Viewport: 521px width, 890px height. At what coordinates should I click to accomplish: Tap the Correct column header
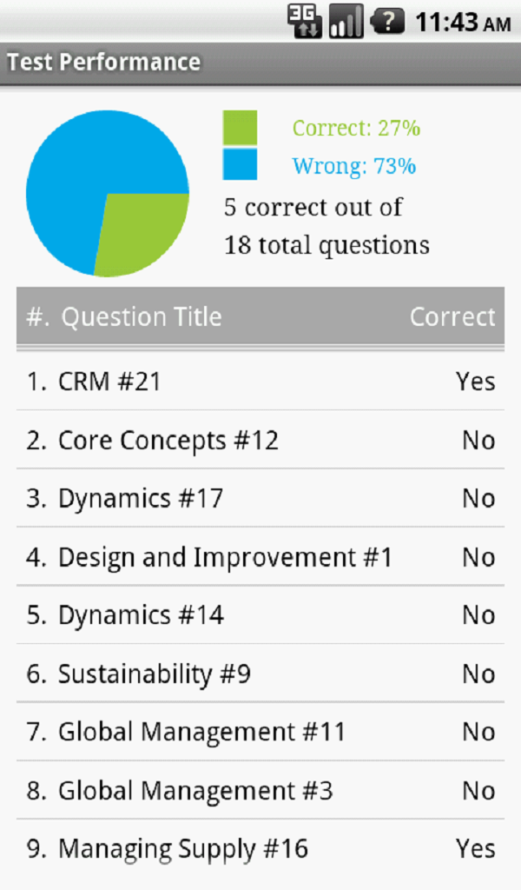tap(452, 317)
